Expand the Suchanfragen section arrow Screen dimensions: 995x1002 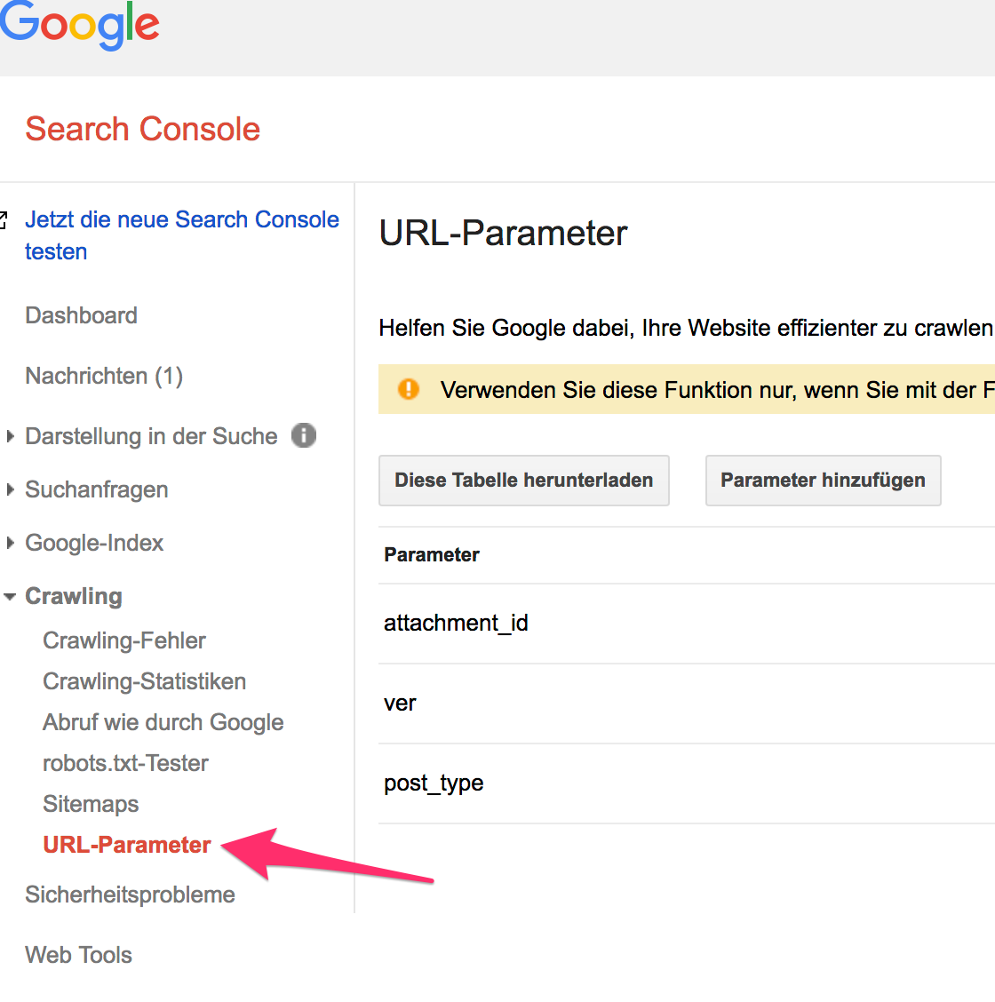click(x=11, y=489)
